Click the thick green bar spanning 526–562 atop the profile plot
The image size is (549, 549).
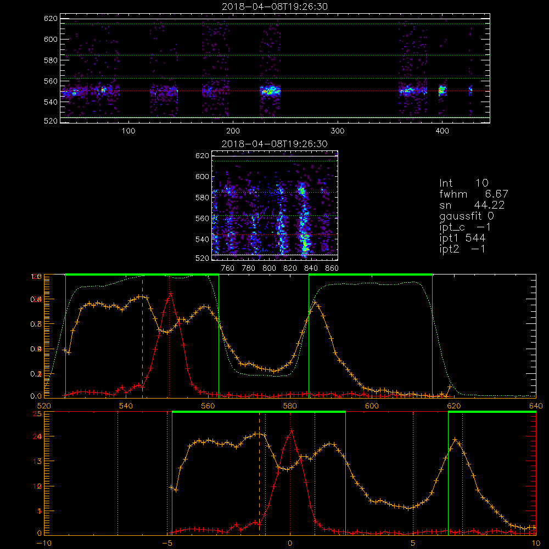click(142, 275)
